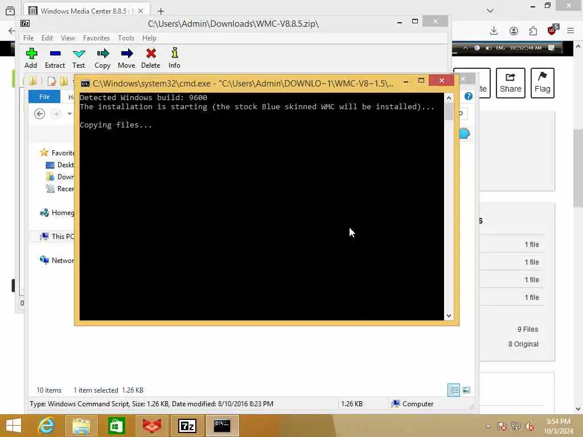
Task: Click the Extract icon in 7-Zip
Action: [55, 58]
